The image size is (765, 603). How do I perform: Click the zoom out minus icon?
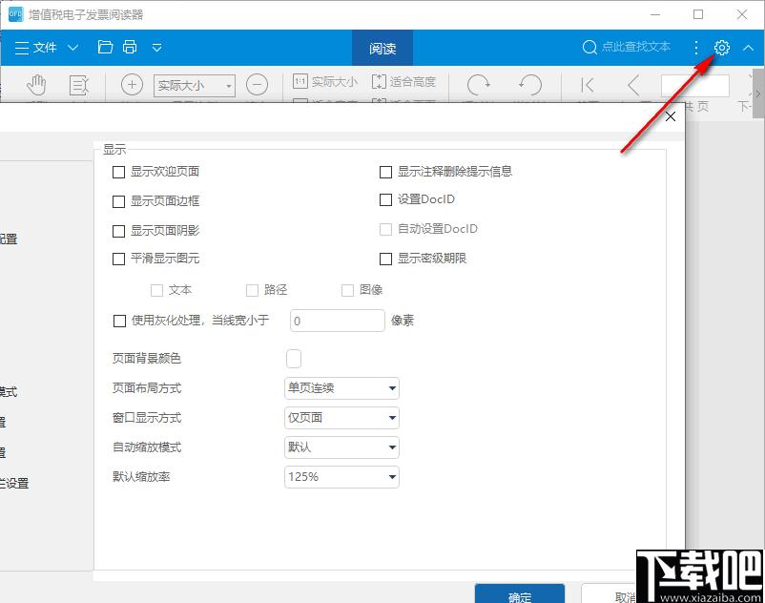coord(258,85)
